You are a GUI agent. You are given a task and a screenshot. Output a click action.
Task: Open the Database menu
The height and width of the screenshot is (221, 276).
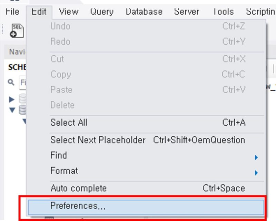click(x=144, y=11)
